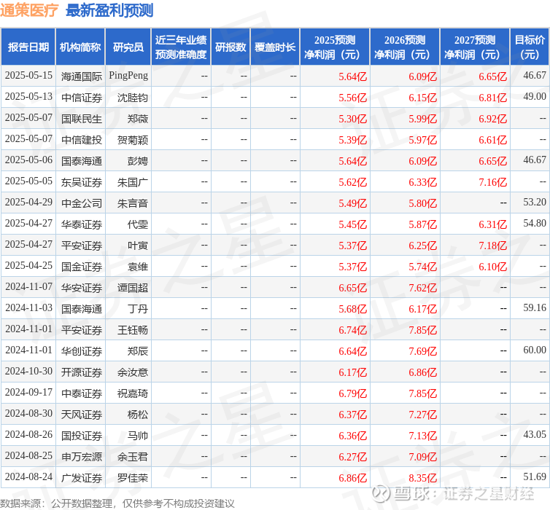The height and width of the screenshot is (510, 550).
Task: Click the 国投证券 institution cell
Action: [x=82, y=436]
